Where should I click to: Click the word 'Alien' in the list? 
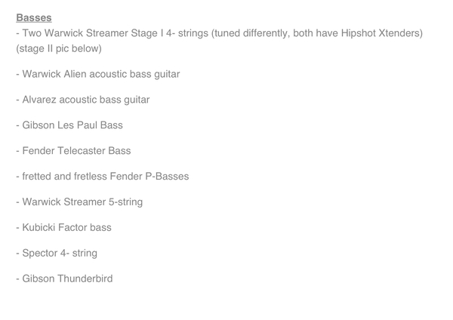[x=75, y=74]
